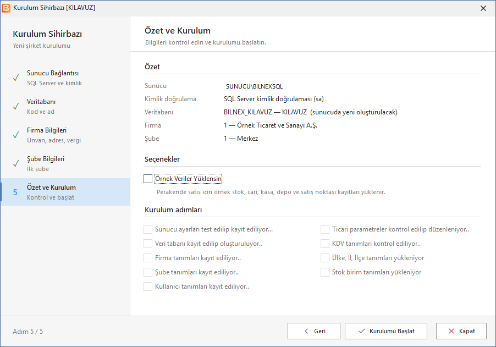Click the server value SUNUCU\BILNEXSQL
This screenshot has width=496, height=347.
(x=255, y=86)
